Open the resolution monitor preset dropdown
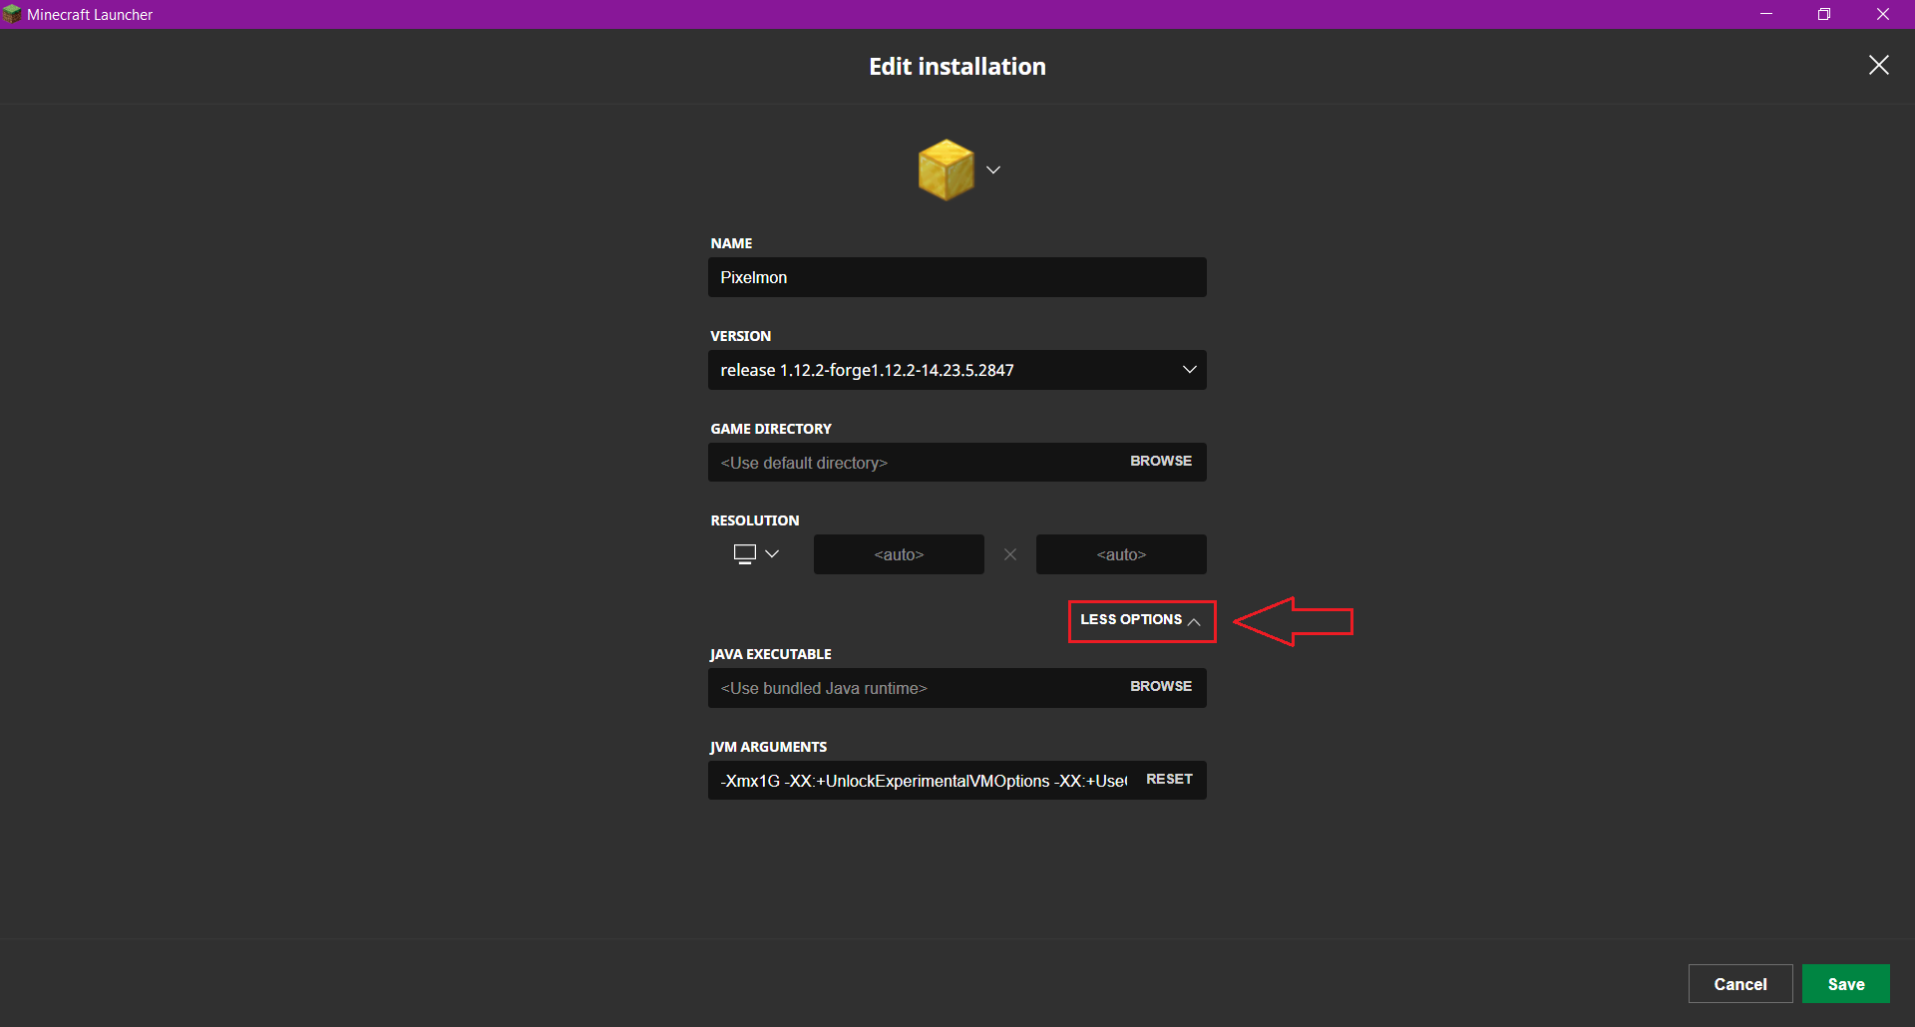Viewport: 1915px width, 1027px height. tap(756, 554)
